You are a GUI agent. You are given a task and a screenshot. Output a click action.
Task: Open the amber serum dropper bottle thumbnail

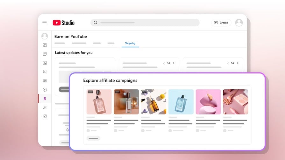pos(153,102)
